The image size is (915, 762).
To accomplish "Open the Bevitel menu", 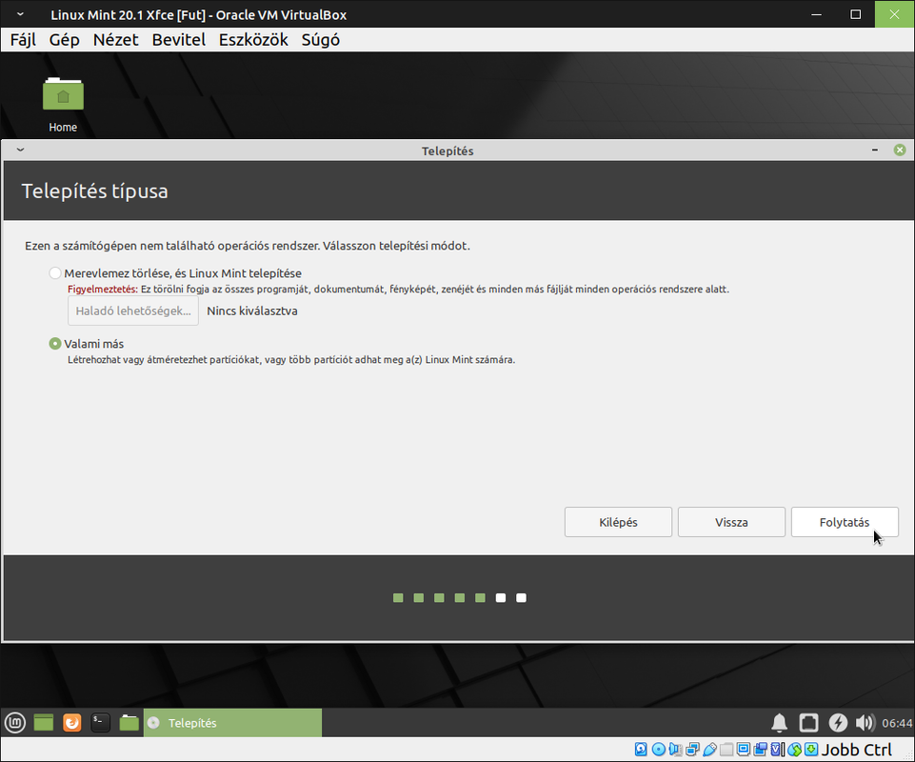I will pyautogui.click(x=179, y=40).
